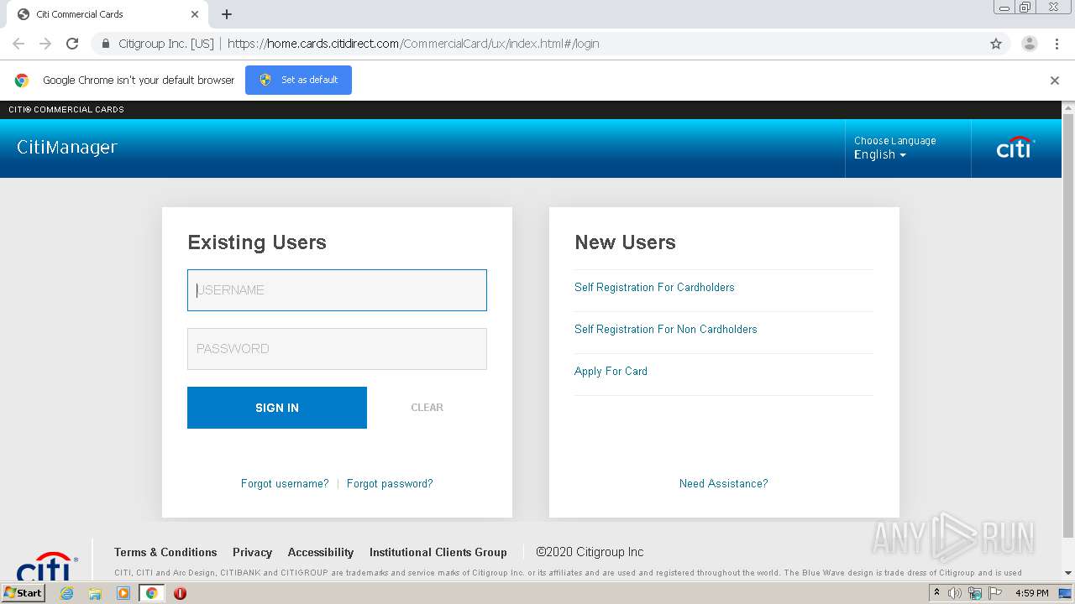Open the Accessibility footer link
Image resolution: width=1075 pixels, height=604 pixels.
click(321, 552)
